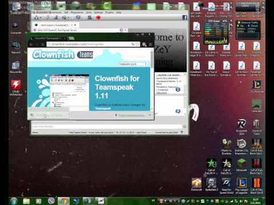Open the Bookmarks menu in TeamSpeak

click(x=55, y=13)
